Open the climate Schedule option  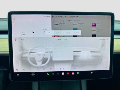[102, 39]
